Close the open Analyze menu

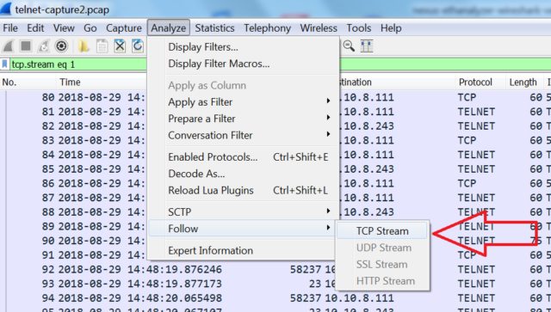point(169,28)
